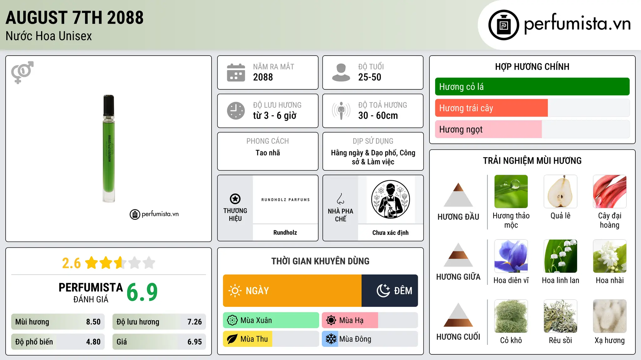Select the Hoa diên vĩ iris image
641x360 pixels.
(511, 256)
